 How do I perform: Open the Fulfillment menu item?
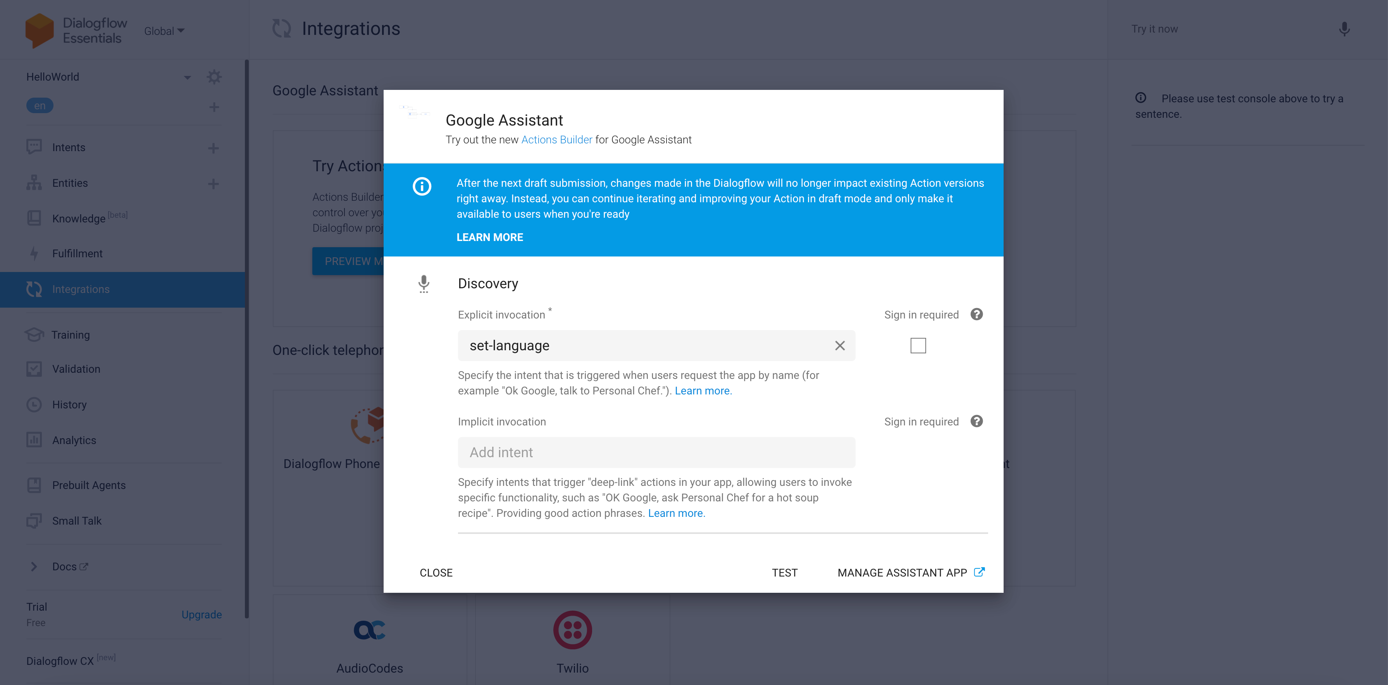pos(77,253)
